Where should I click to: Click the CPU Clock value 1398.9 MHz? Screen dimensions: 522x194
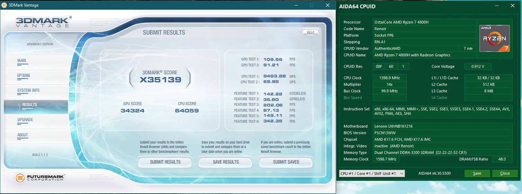[390, 78]
